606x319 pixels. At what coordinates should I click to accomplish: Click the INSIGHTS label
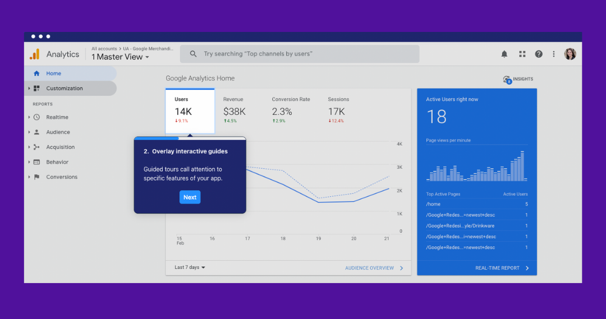tap(523, 79)
